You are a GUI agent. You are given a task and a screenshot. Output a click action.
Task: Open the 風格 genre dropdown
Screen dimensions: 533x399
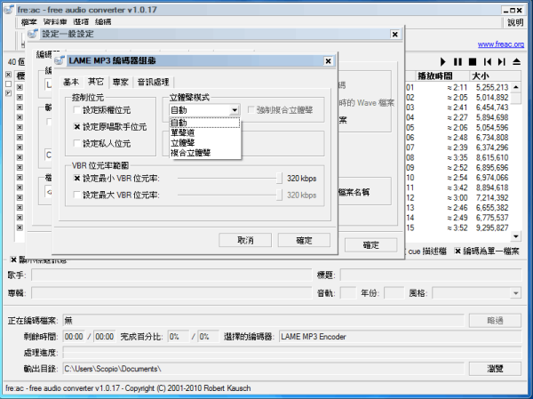click(516, 293)
